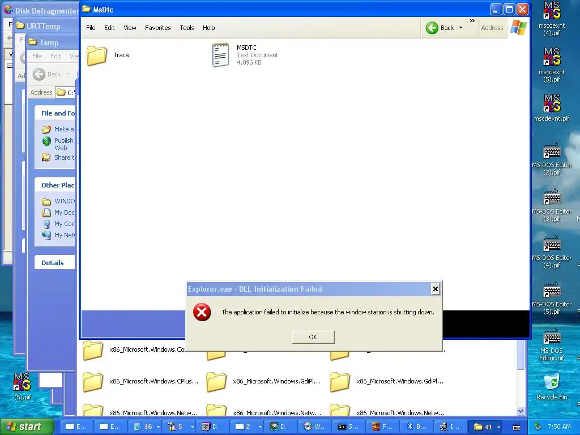Open MS-DOS Editor (3).pif desktop icon
The image size is (580, 435).
(552, 205)
